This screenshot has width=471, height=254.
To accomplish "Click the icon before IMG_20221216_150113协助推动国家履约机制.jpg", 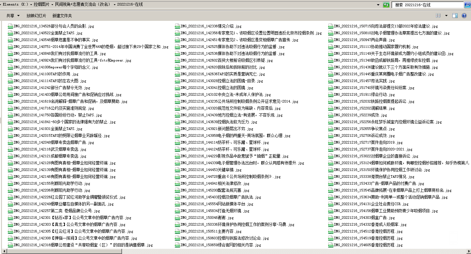I will 331,47.
